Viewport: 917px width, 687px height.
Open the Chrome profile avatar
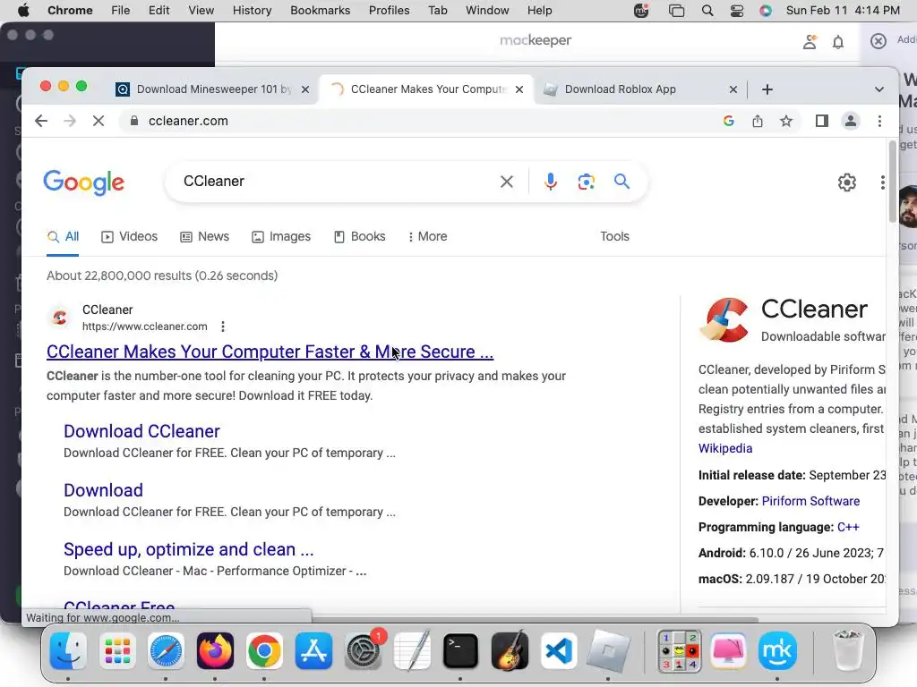851,121
